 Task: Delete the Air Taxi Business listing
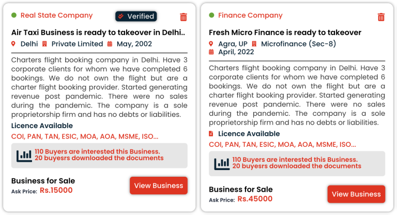(x=184, y=17)
